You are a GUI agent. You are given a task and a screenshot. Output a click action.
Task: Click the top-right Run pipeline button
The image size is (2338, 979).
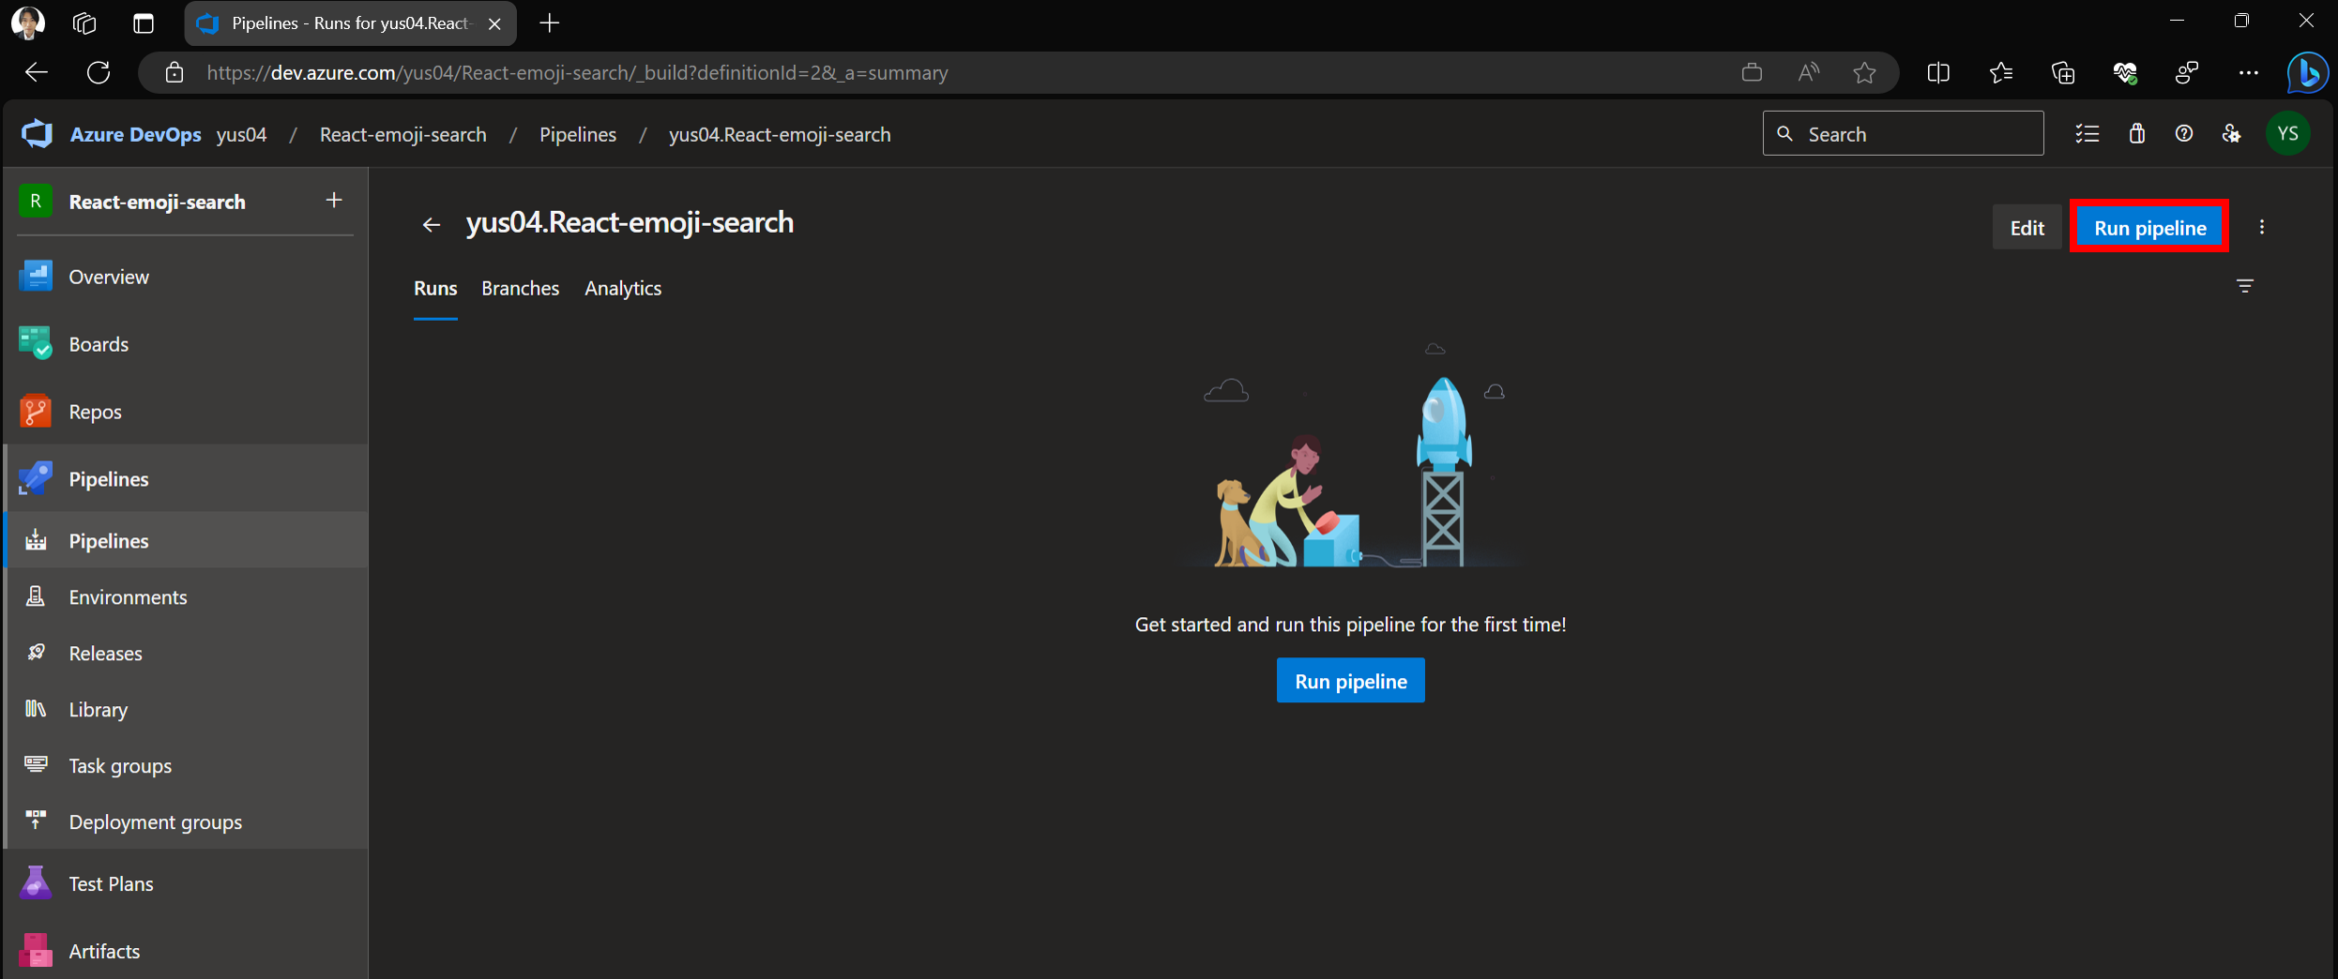point(2149,228)
